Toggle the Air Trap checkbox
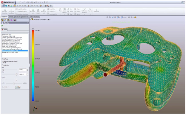Viewport: 186px width, 115px height. (3, 59)
